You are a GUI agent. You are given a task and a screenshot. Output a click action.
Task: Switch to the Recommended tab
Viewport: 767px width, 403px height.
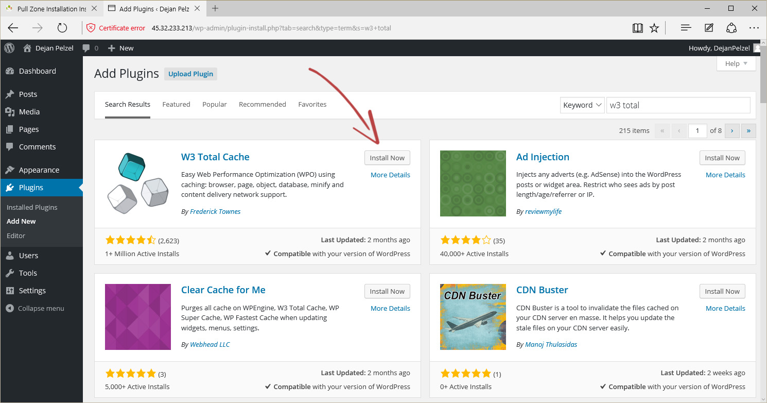(263, 104)
